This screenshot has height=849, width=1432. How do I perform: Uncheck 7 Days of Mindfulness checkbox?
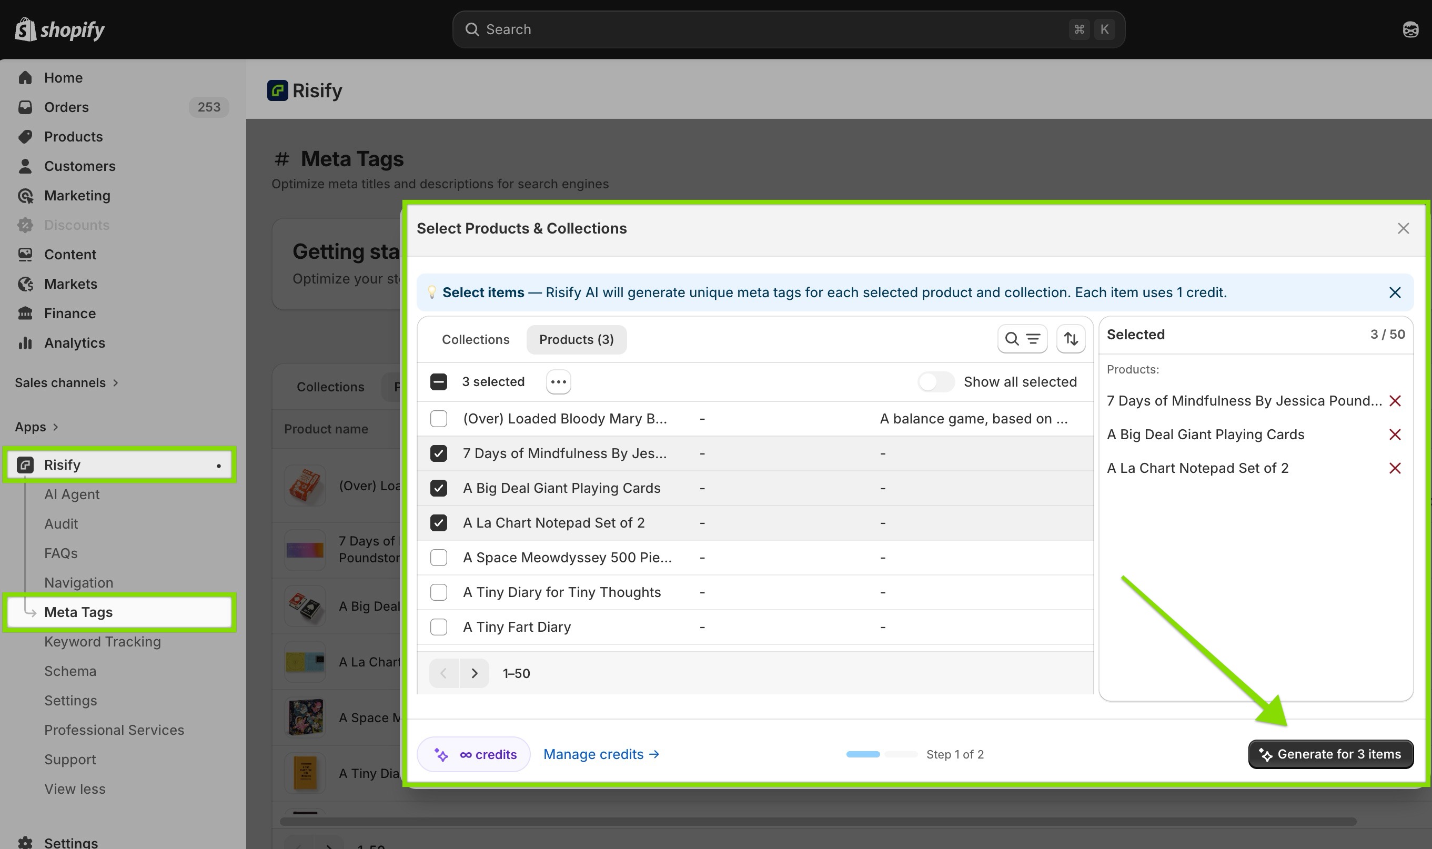coord(439,453)
